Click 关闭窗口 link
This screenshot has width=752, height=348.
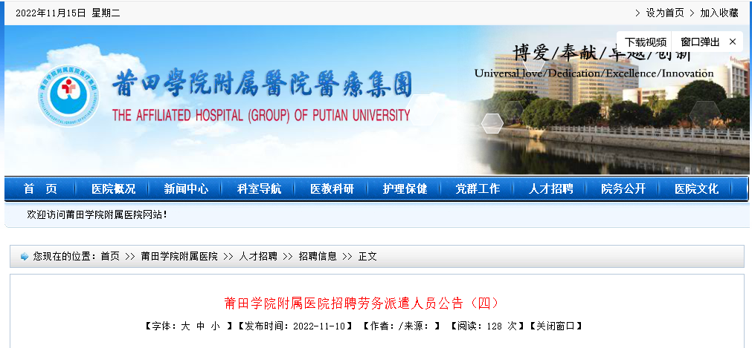pos(556,326)
